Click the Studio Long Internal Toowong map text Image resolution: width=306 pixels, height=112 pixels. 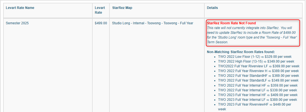152,23
